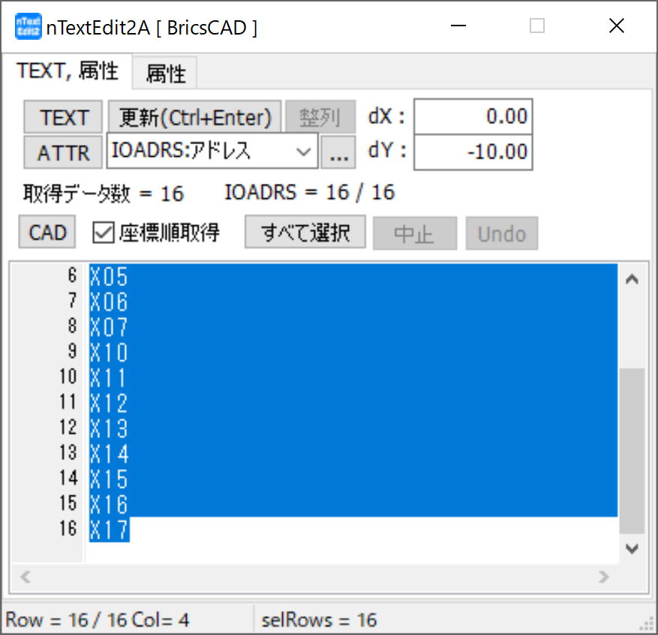Viewport: 658px width, 635px height.
Task: Click the Row = 16 / 16 Col= 4 status
Action: pos(97,620)
